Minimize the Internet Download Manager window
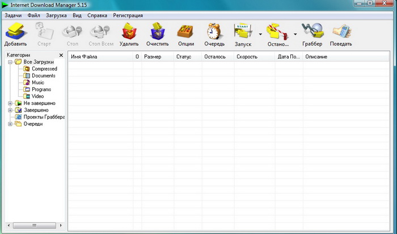This screenshot has height=234, width=397. point(360,3)
